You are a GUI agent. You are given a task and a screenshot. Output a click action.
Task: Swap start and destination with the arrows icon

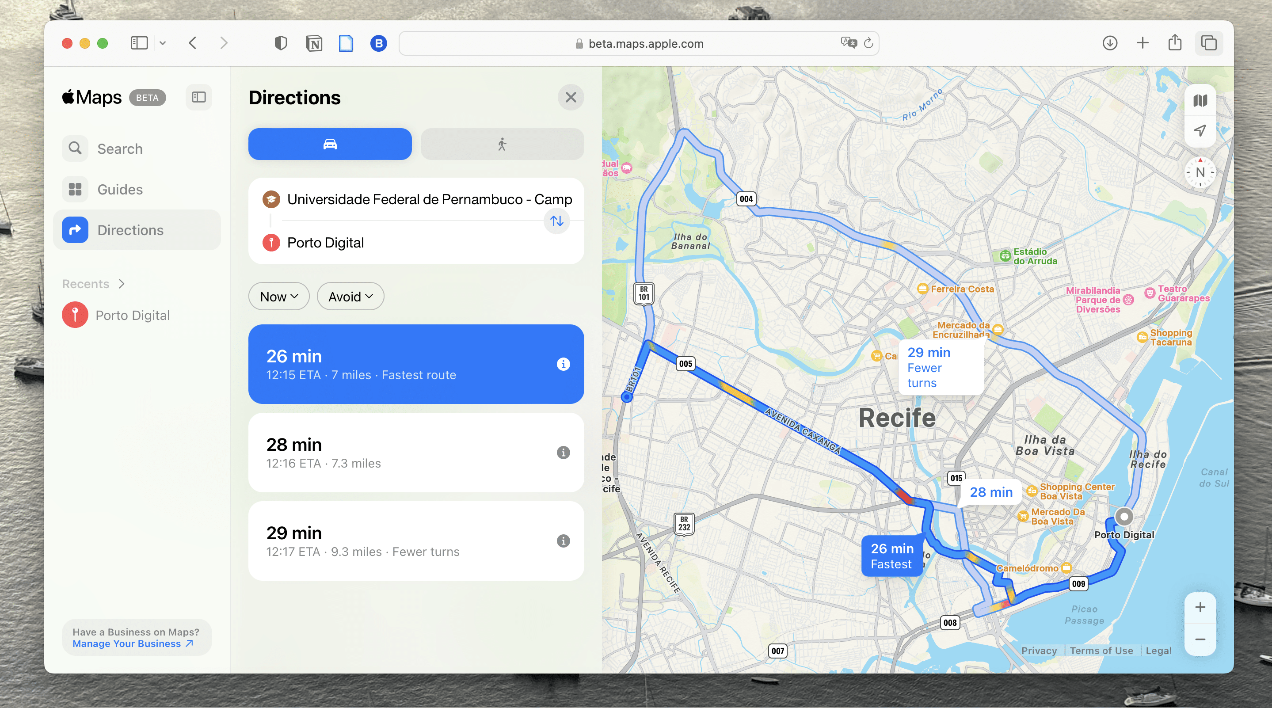[x=556, y=221]
